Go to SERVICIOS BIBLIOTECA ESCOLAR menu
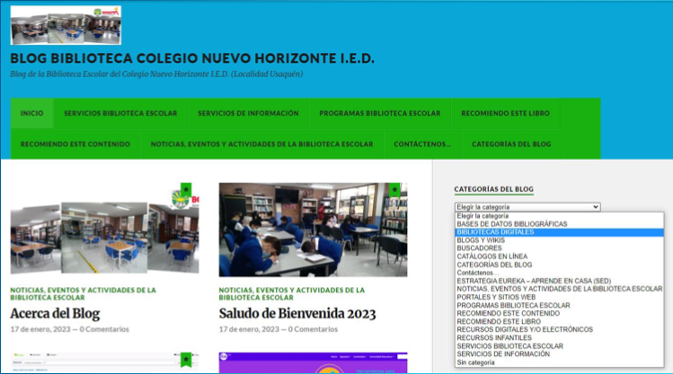Viewport: 673px width, 374px height. coord(120,114)
